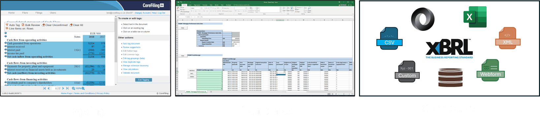Click Home Page footer link
Image resolution: width=540 pixels, height=126 pixels.
click(x=66, y=93)
